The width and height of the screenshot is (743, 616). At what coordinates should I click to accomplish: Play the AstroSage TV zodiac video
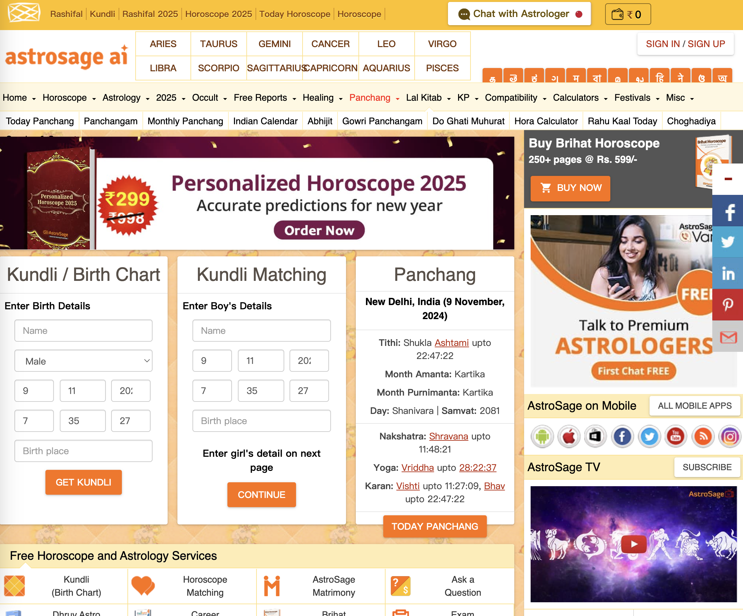pos(633,544)
